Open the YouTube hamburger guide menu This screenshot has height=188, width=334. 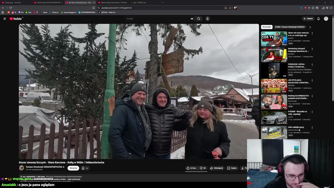4,19
